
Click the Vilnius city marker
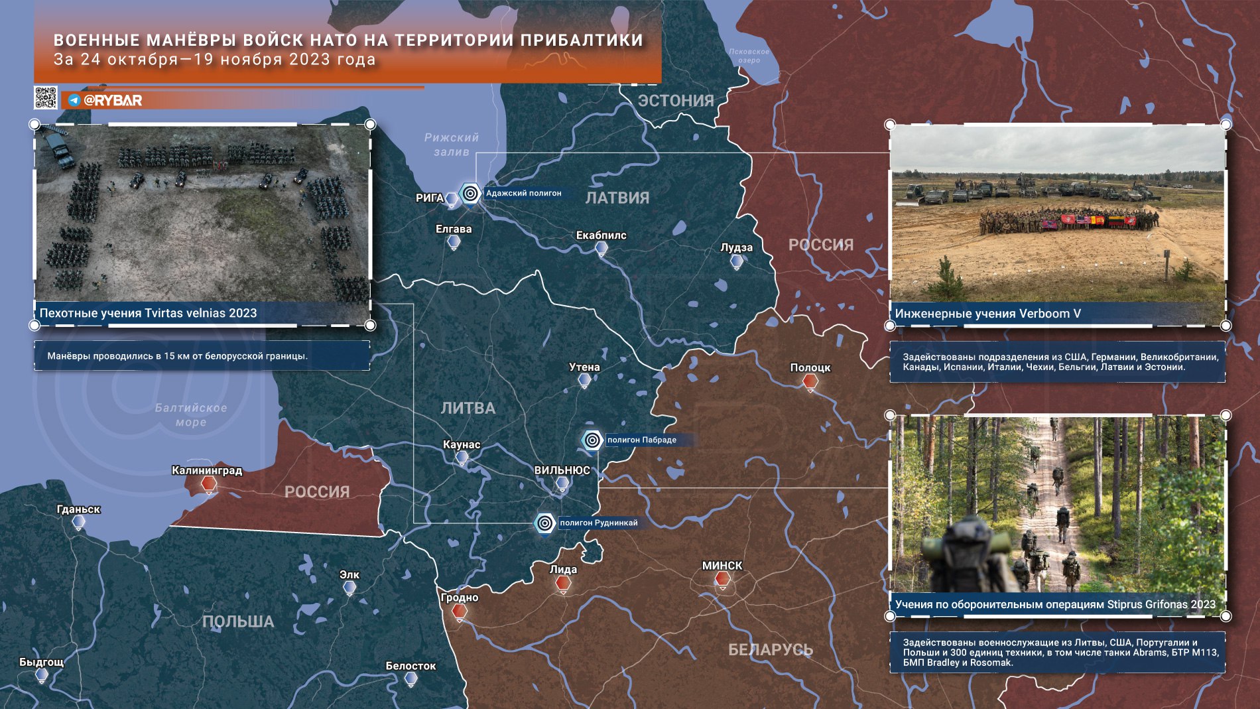point(562,484)
